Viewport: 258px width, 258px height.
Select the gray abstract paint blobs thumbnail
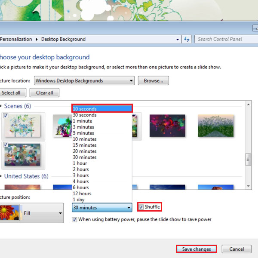[22, 155]
